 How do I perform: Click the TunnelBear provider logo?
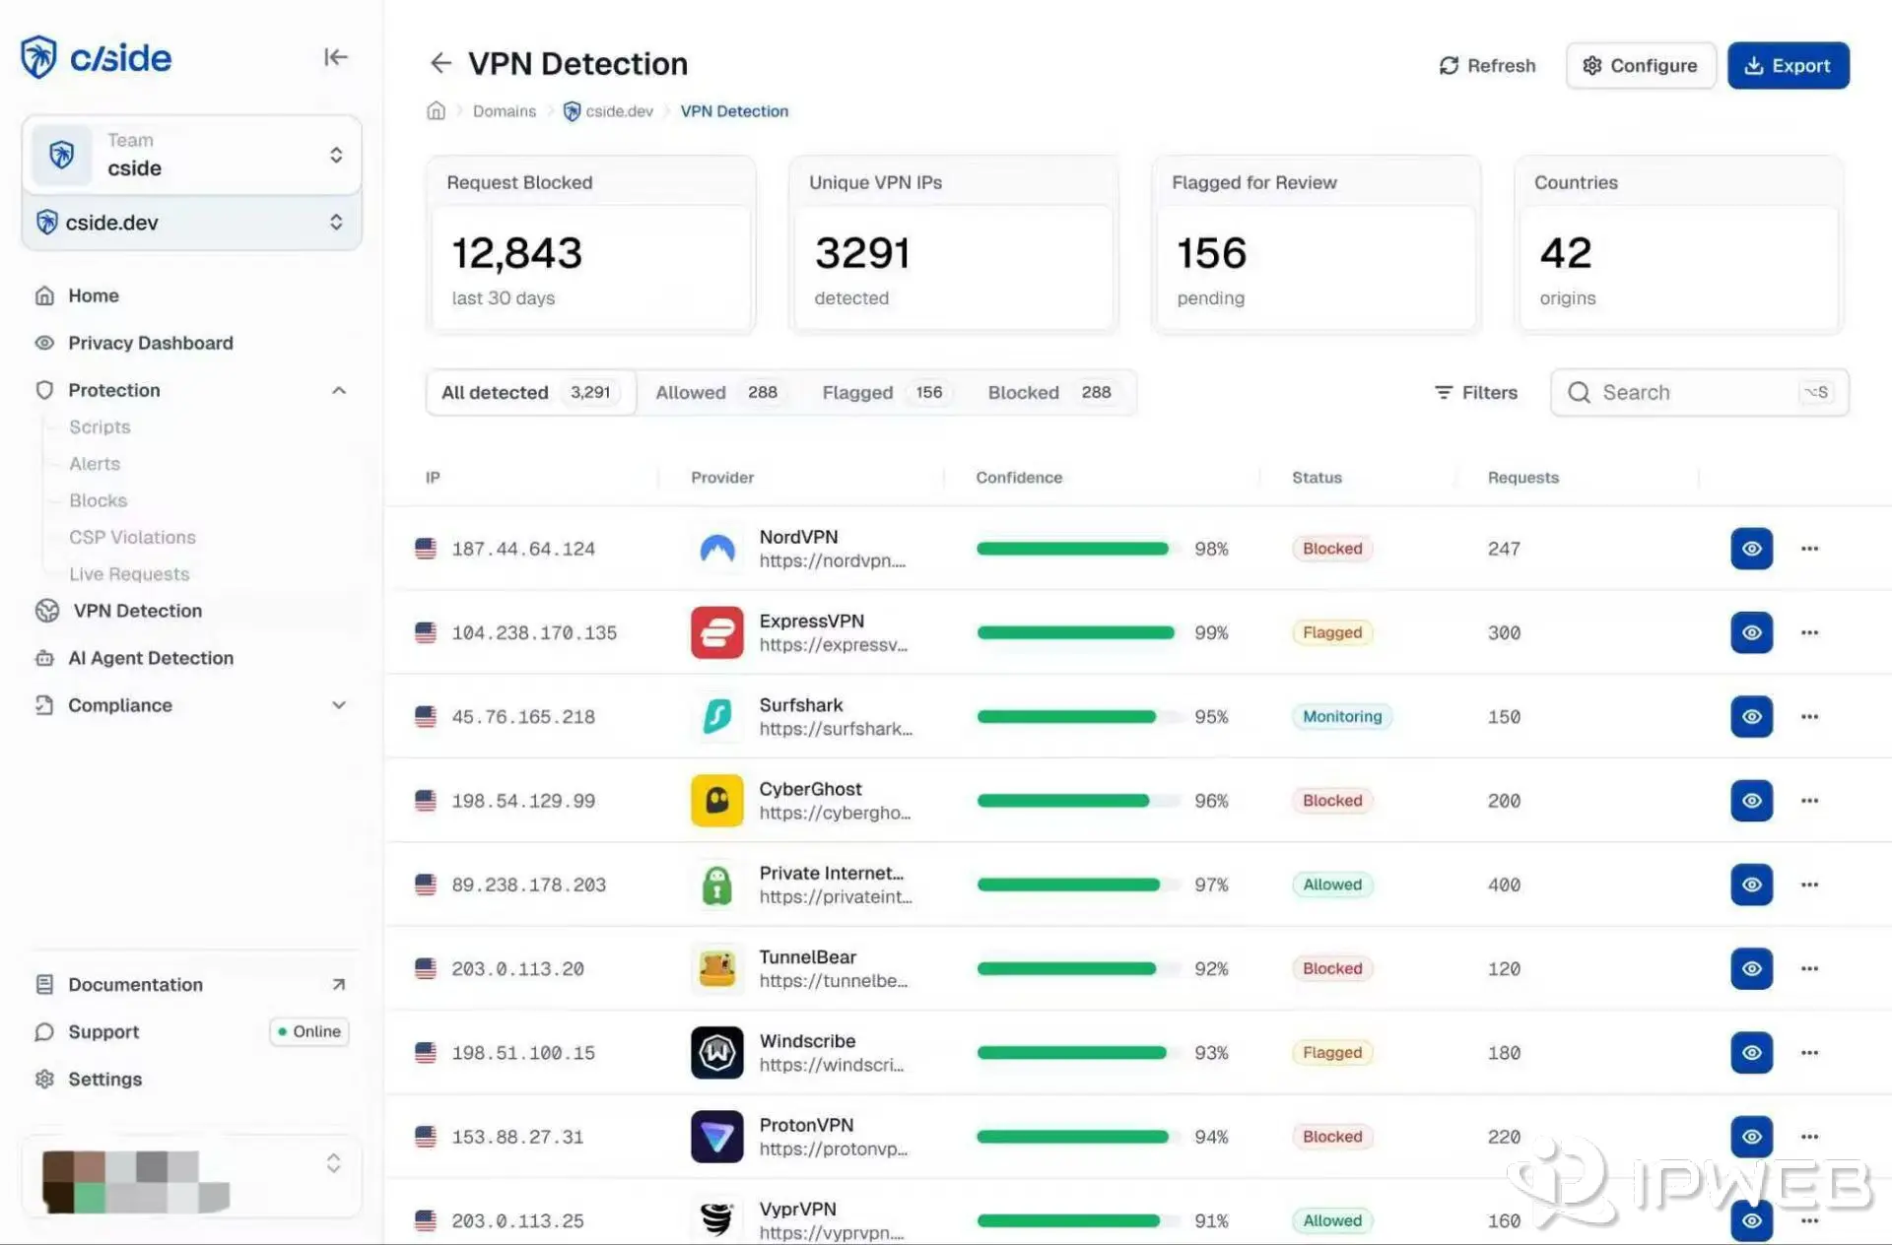716,968
